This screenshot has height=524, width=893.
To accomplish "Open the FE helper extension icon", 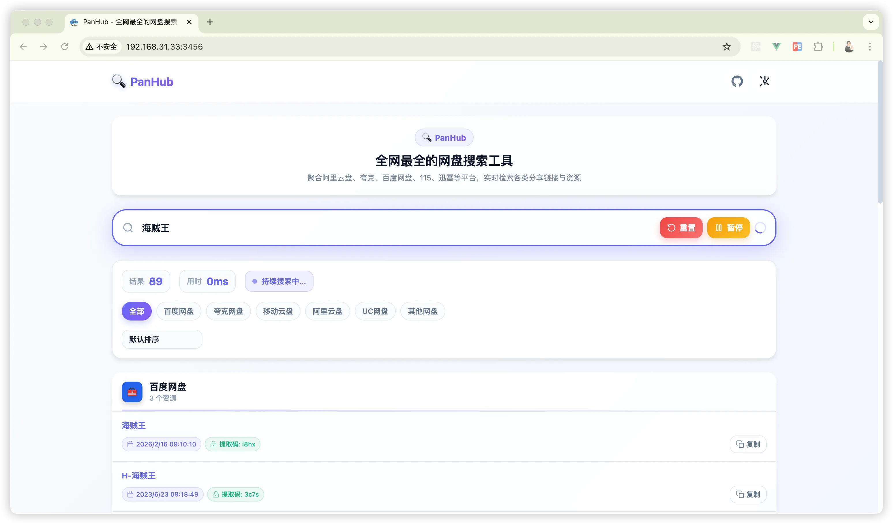I will 797,47.
